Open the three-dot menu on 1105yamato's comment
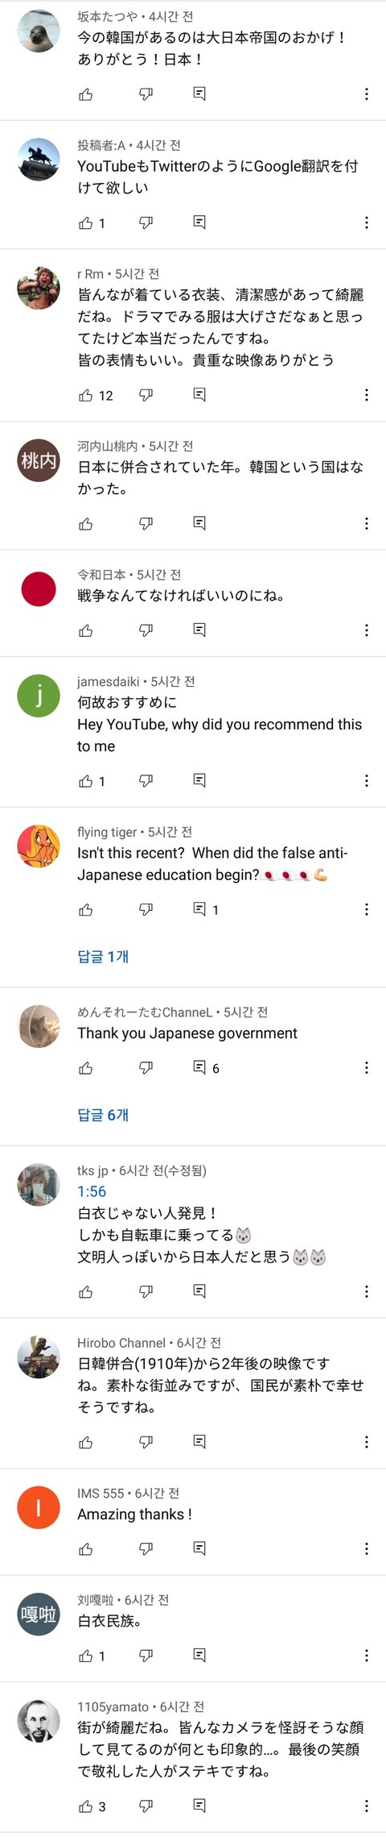Screen dimensions: 386x1837 (x=367, y=1806)
